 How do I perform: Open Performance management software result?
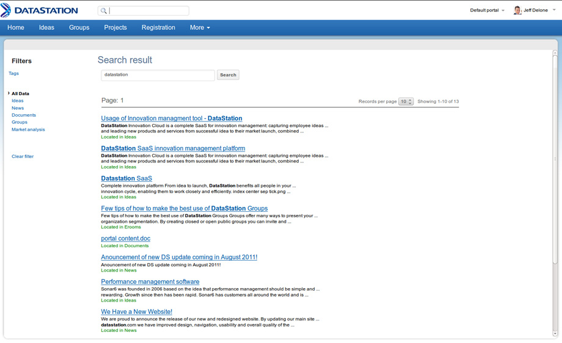tap(150, 282)
